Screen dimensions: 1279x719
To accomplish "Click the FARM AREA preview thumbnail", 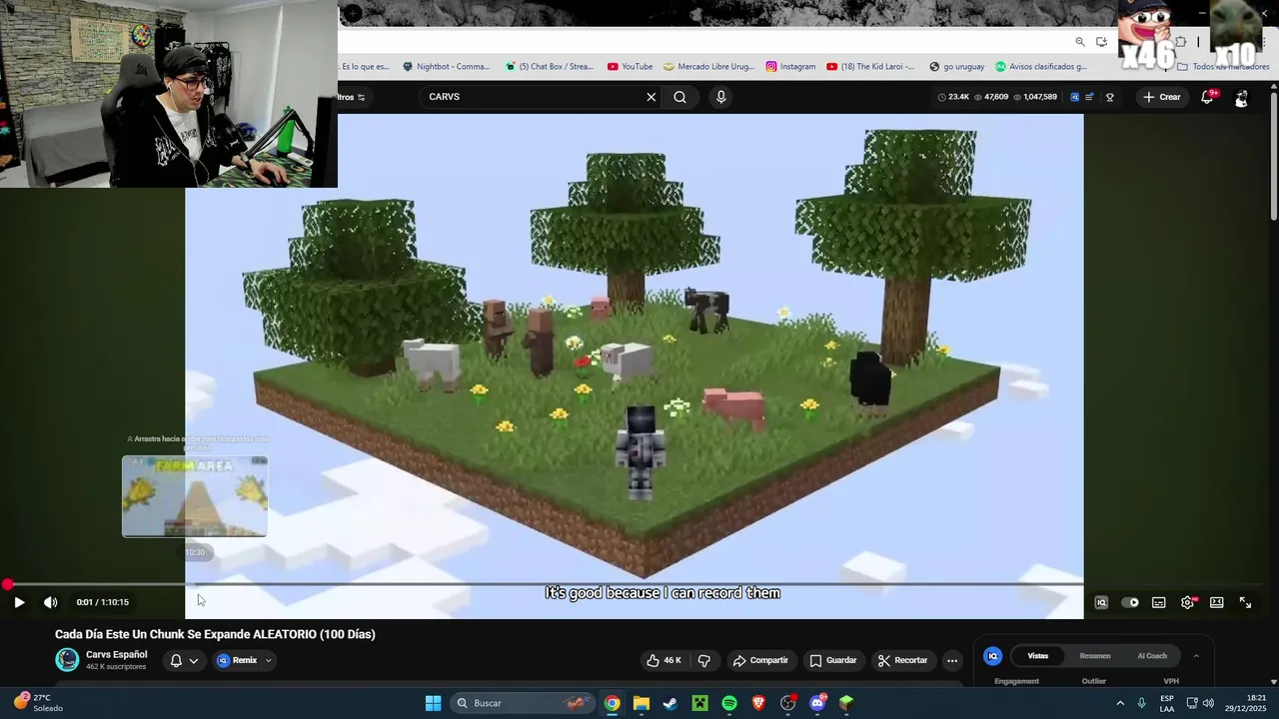I will pos(195,496).
